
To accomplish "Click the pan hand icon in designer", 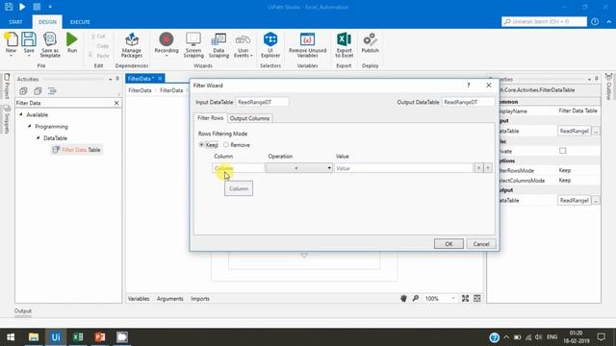I will click(x=403, y=299).
